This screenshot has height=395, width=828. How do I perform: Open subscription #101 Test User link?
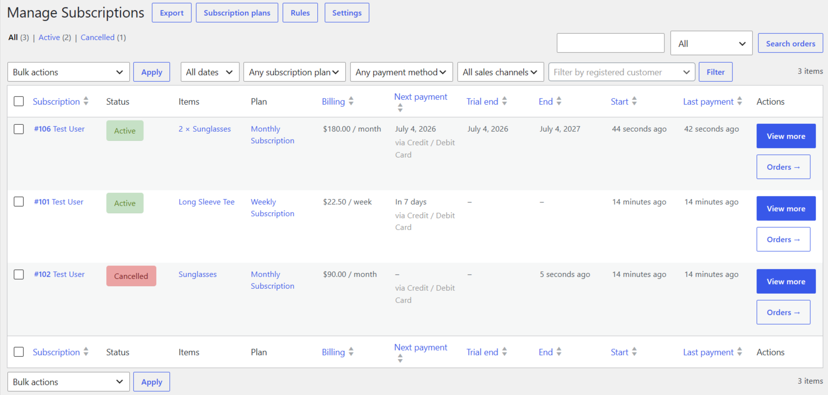point(59,202)
